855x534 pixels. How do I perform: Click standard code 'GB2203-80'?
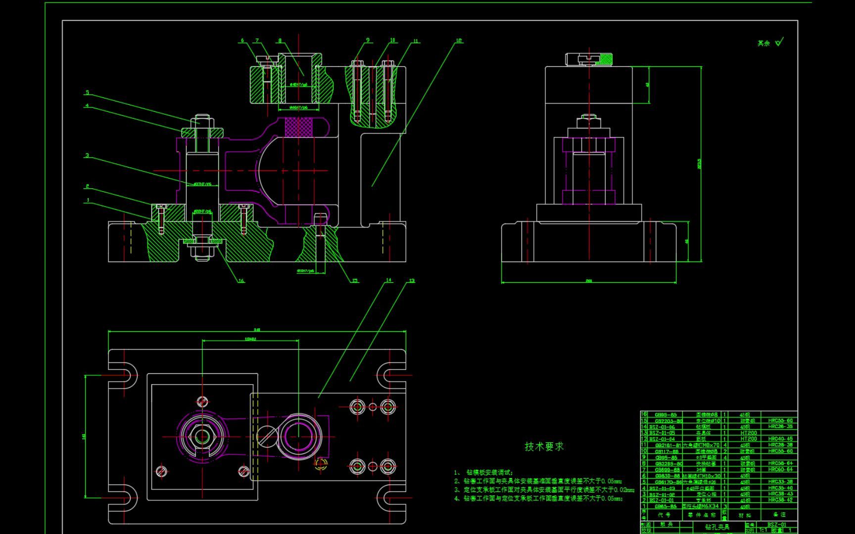tap(668, 421)
